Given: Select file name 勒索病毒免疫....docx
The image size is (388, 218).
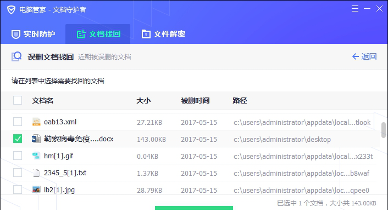Looking at the screenshot, I should pos(79,139).
